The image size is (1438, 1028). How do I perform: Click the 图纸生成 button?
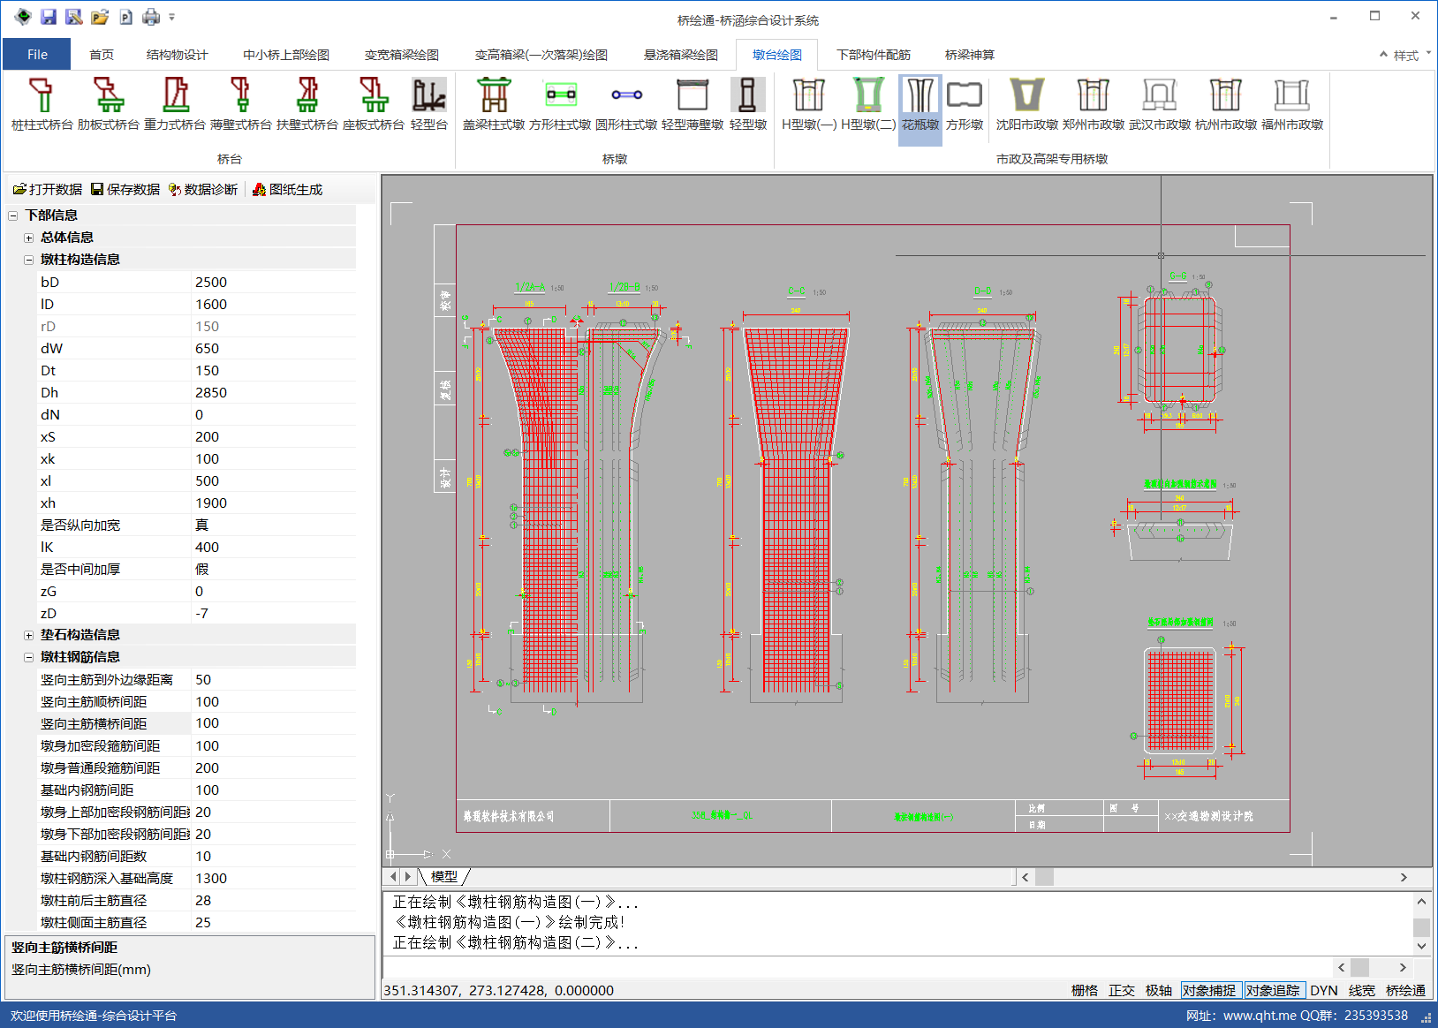click(x=287, y=189)
